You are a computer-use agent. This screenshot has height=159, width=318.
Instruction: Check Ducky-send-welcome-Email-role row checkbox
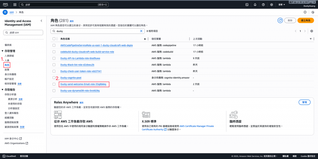pos(54,84)
